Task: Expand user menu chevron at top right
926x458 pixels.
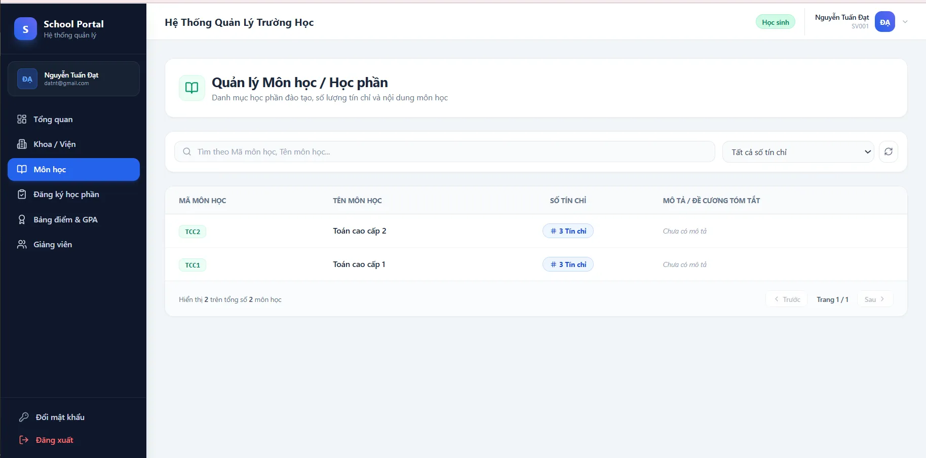Action: (x=905, y=22)
